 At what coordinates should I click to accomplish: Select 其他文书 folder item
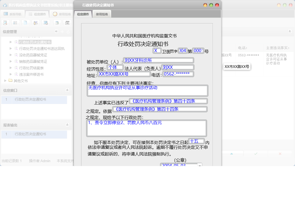point(21,81)
